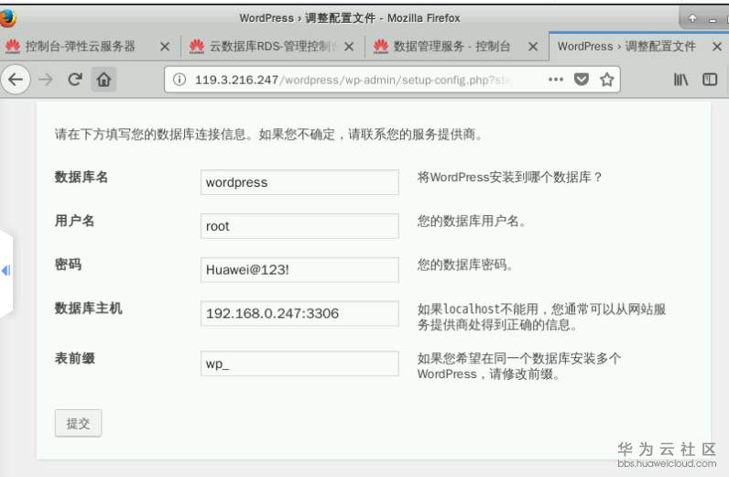Toggle the sidebar view icon
This screenshot has width=729, height=477.
[x=710, y=80]
